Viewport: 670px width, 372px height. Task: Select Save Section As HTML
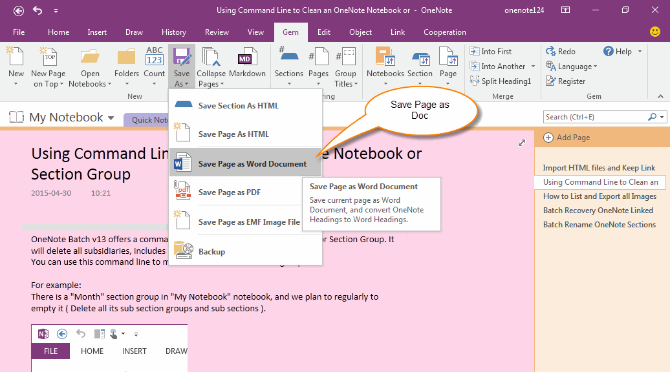tap(245, 105)
